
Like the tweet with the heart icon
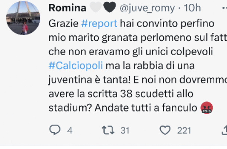165,130
